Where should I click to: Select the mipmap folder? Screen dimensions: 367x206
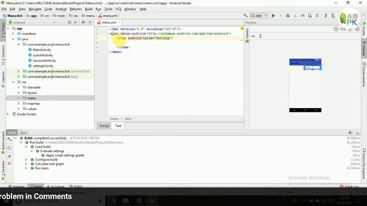pos(33,104)
